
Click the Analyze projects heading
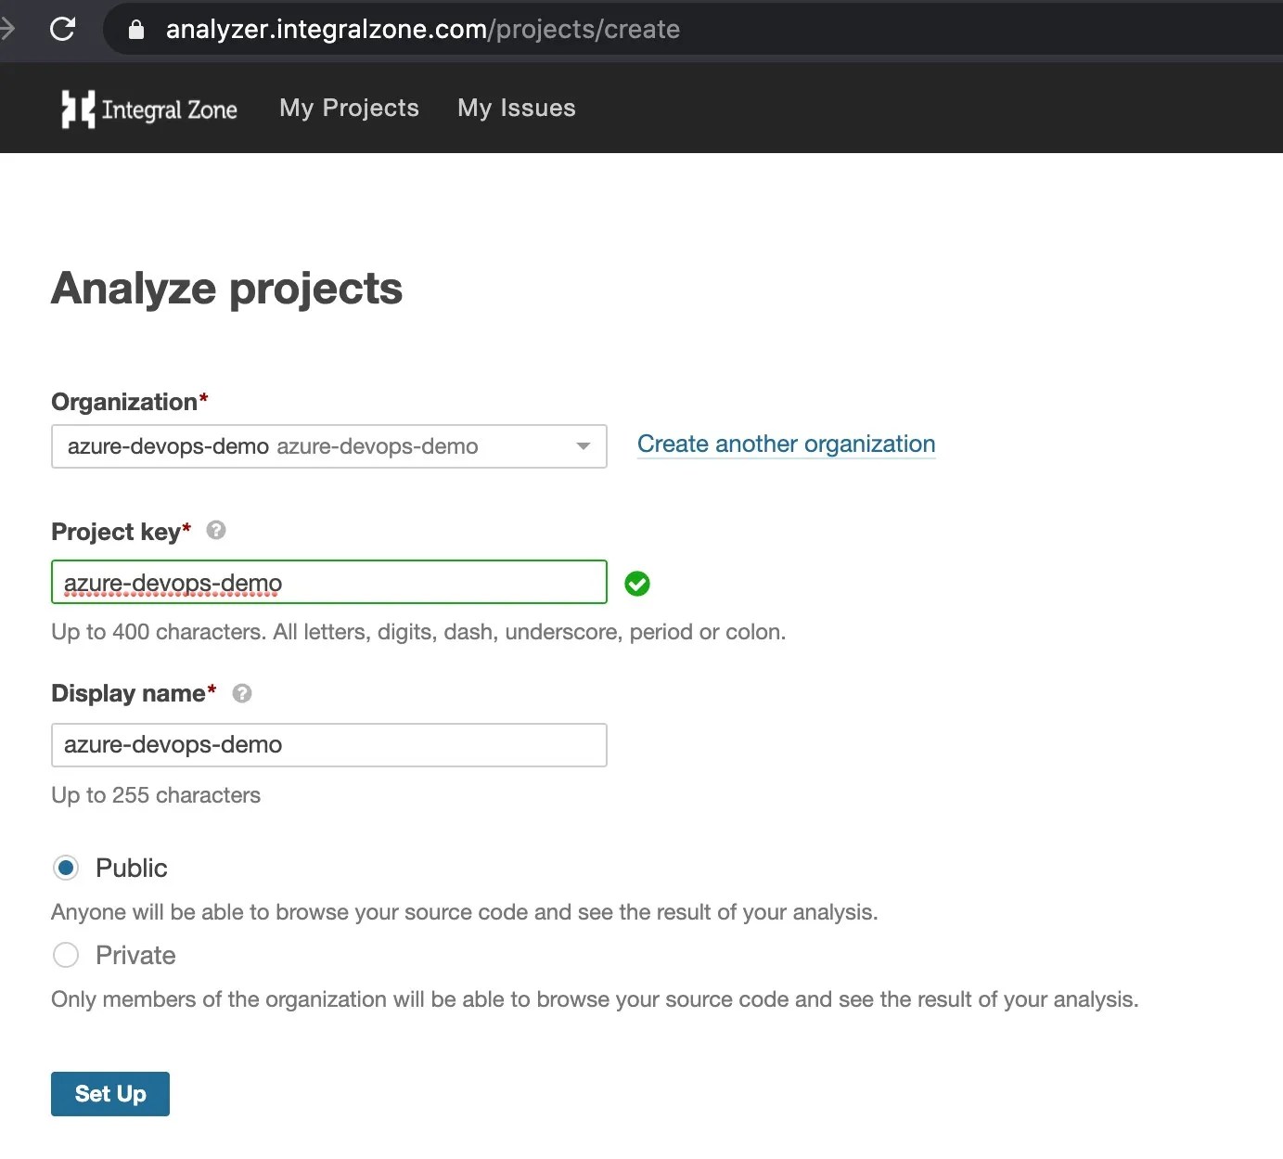[227, 289]
